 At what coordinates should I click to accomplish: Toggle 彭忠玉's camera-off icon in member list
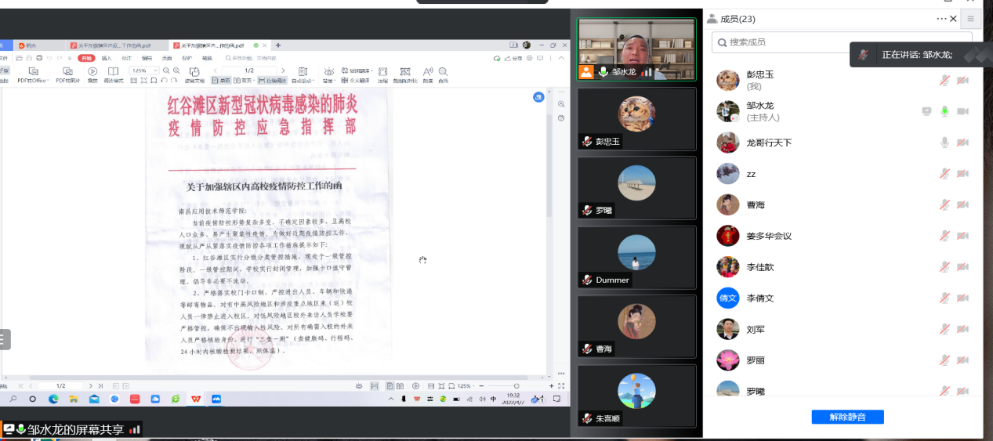(962, 80)
